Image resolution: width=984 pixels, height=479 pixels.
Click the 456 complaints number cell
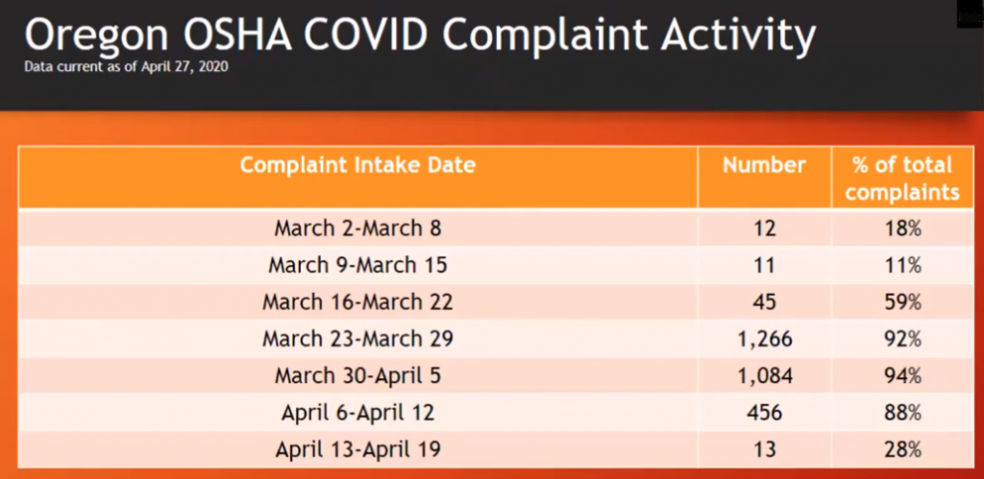click(x=764, y=413)
